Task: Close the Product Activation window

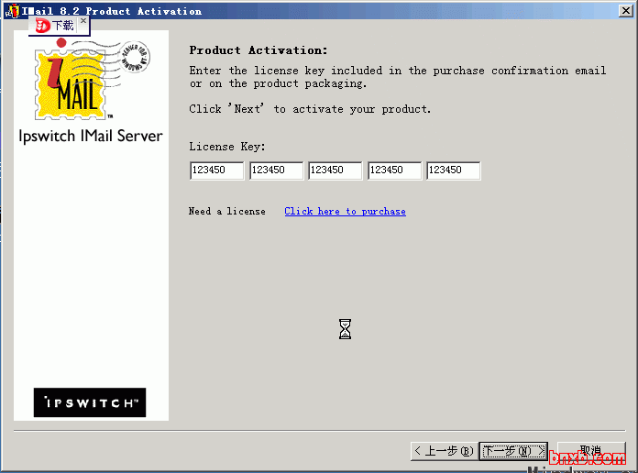Action: [x=624, y=10]
